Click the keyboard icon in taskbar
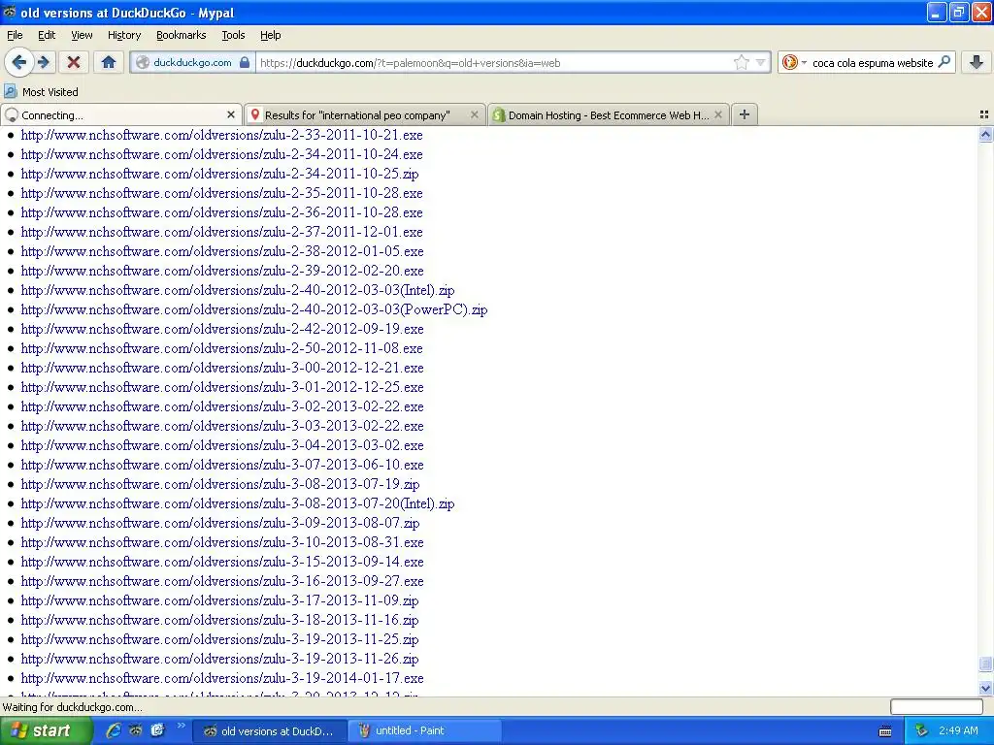The height and width of the screenshot is (745, 994). (x=885, y=731)
